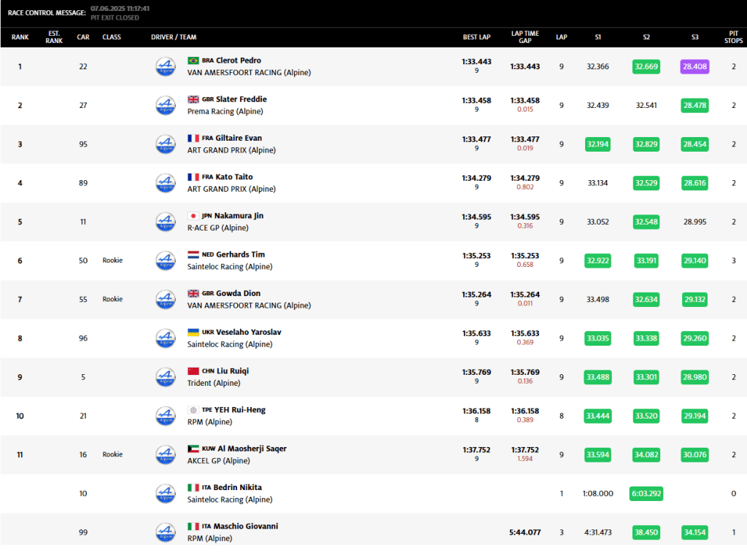Click the green 38.450 S2 time for Maschio
This screenshot has width=747, height=555.
(646, 532)
